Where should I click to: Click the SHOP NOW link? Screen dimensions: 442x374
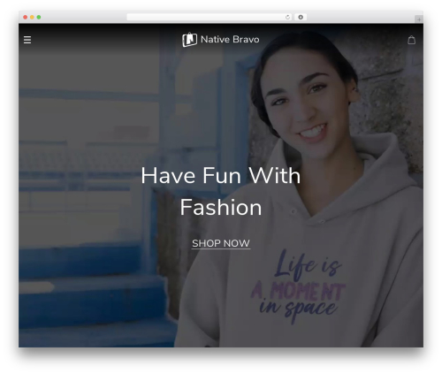pos(221,243)
